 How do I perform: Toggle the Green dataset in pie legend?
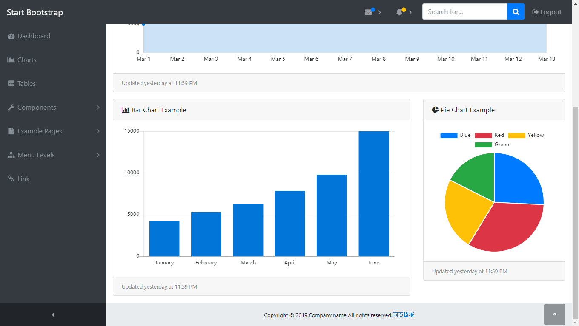click(492, 145)
